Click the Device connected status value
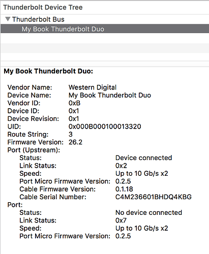The height and width of the screenshot is (254, 209). (144, 158)
